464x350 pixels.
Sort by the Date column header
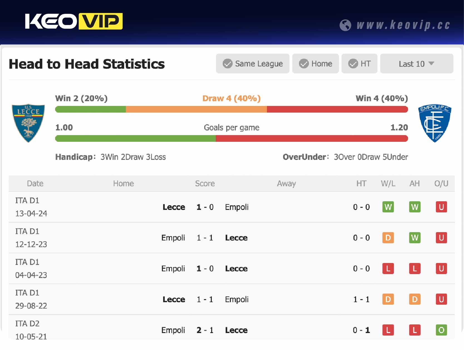35,183
